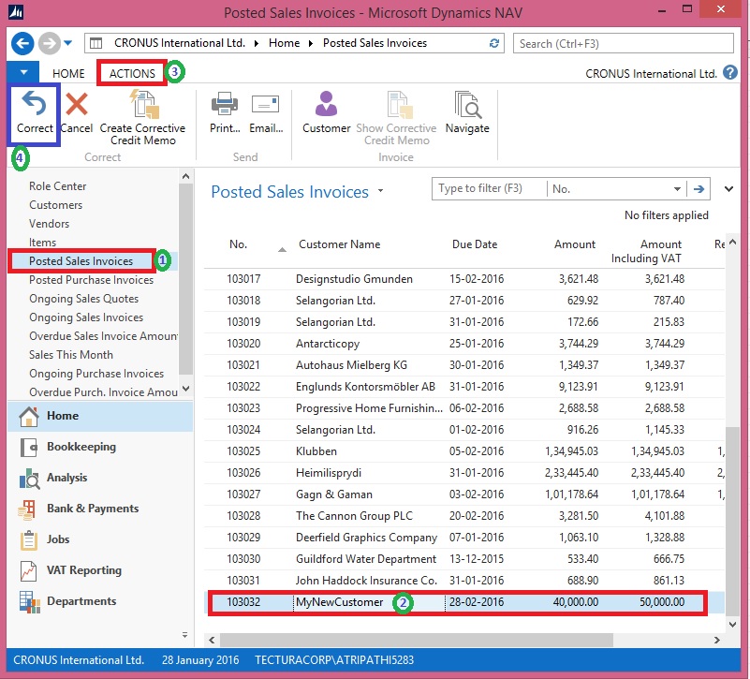Image resolution: width=750 pixels, height=679 pixels.
Task: Switch to the HOME ribbon tab
Action: click(68, 73)
